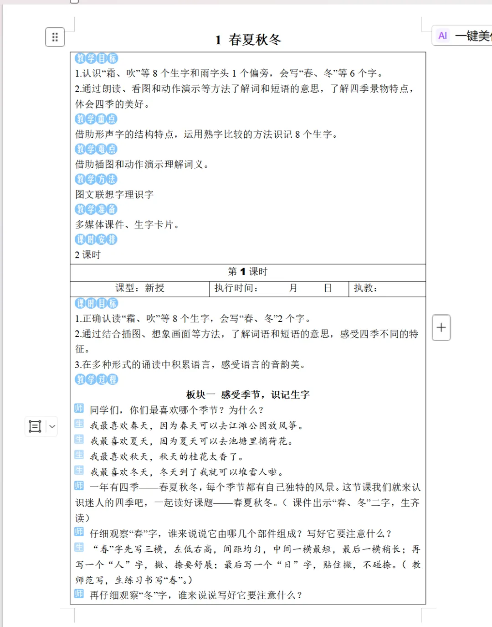Click the AI 一键美化 button
Image resolution: width=492 pixels, height=627 pixels.
point(462,36)
